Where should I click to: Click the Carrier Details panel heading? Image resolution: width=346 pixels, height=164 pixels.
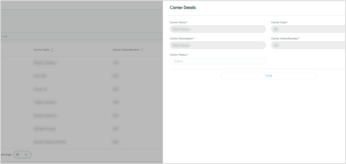click(x=183, y=7)
